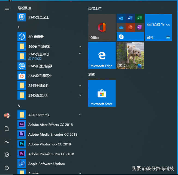Select Adobe Media Encoder CC 2018 label
The height and width of the screenshot is (175, 178).
click(x=53, y=135)
